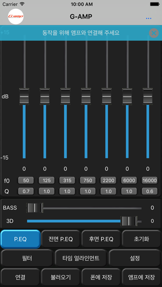
Task: Click the 125 Hz band fader knob
Action: coord(45,96)
